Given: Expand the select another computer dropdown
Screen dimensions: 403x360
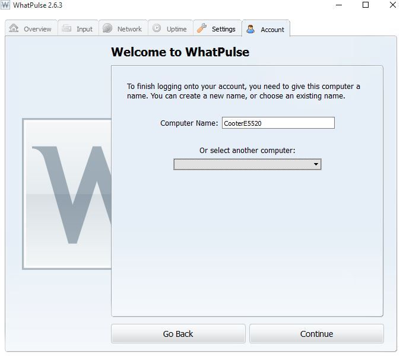Looking at the screenshot, I should pyautogui.click(x=247, y=164).
